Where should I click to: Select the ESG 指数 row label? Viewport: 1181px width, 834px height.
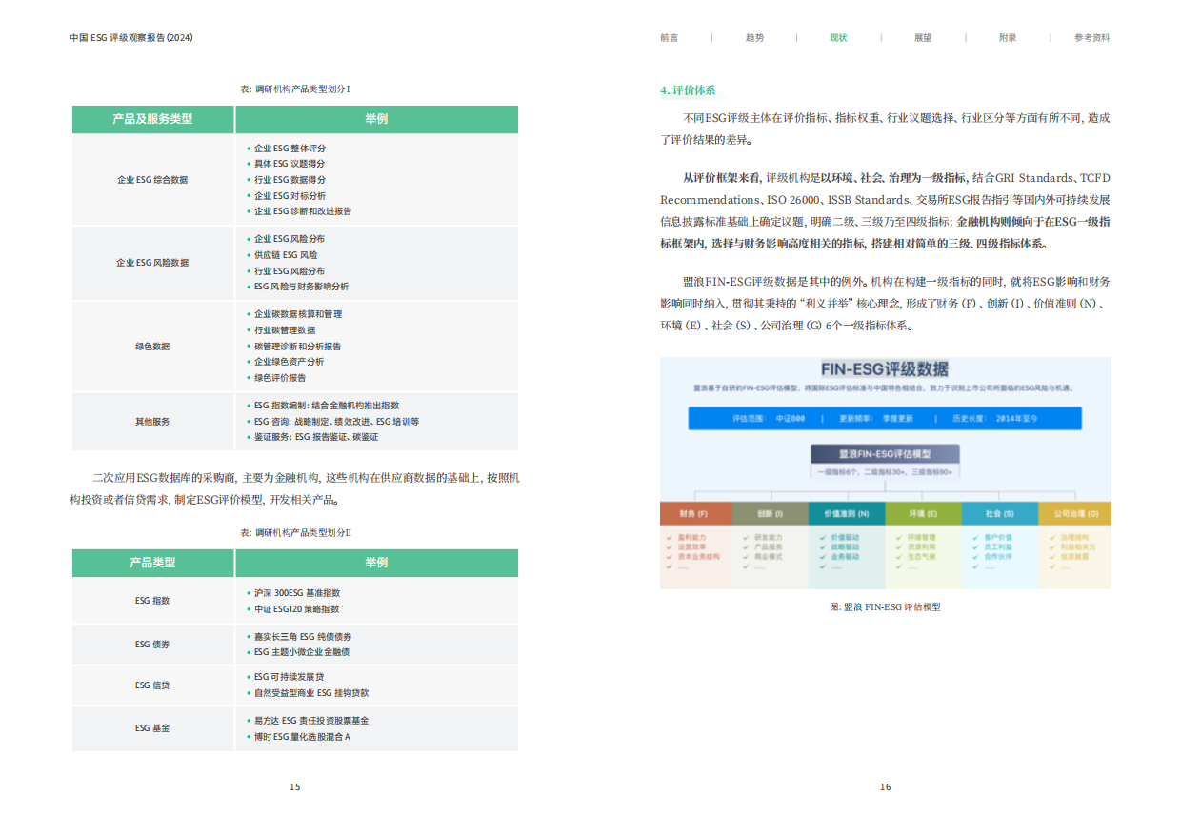152,602
